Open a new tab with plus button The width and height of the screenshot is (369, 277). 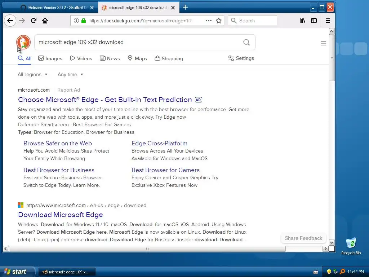[185, 8]
